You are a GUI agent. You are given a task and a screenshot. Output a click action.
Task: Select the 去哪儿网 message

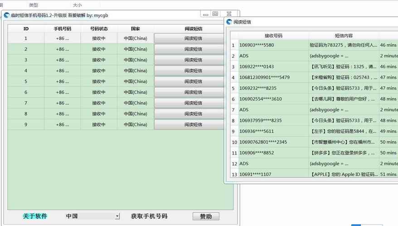click(344, 99)
